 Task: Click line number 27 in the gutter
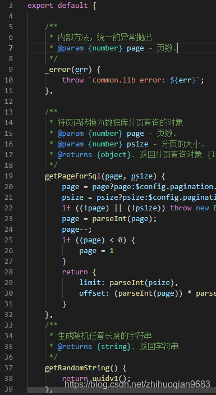(8, 261)
